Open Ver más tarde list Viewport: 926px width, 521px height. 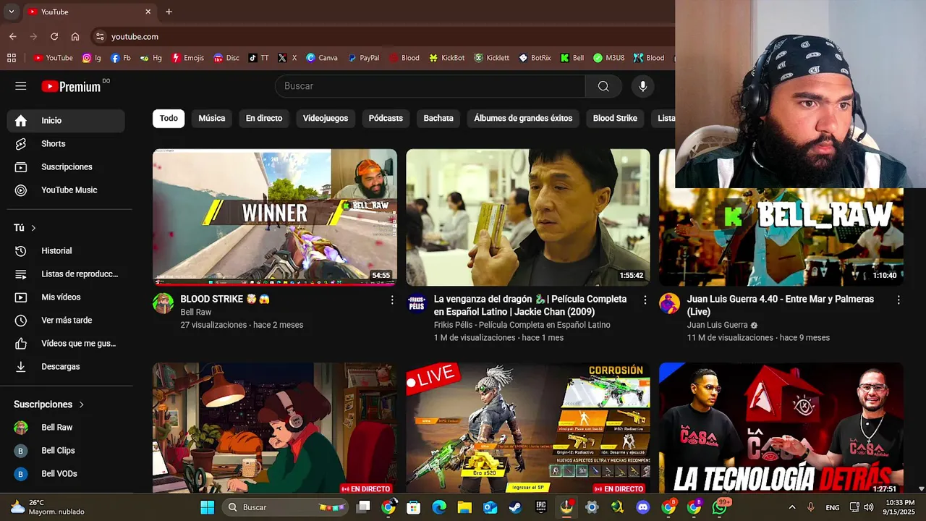tap(66, 321)
